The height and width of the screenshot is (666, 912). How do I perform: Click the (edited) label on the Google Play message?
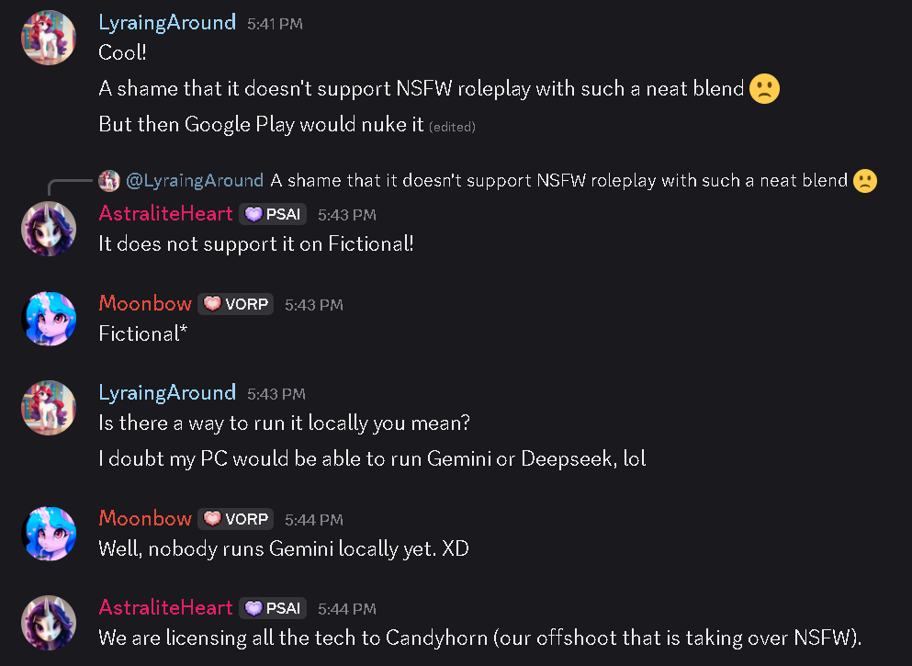(x=452, y=127)
